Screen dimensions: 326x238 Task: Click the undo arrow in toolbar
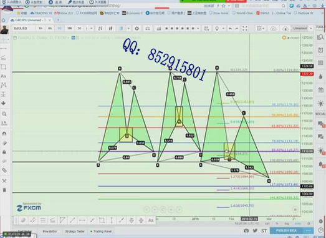(x=231, y=28)
